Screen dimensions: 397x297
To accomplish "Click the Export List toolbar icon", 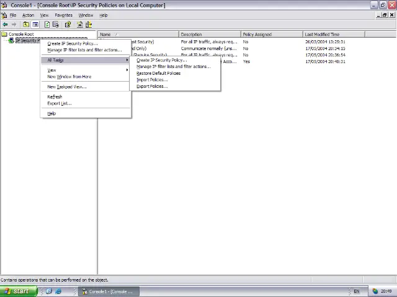I will [x=56, y=25].
